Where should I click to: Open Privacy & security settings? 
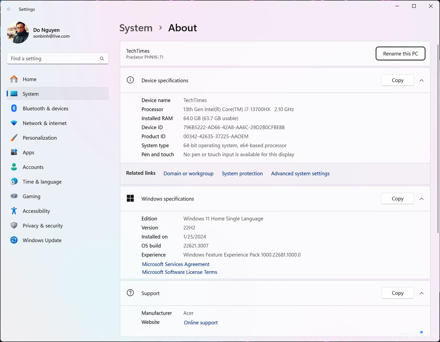pyautogui.click(x=58, y=226)
